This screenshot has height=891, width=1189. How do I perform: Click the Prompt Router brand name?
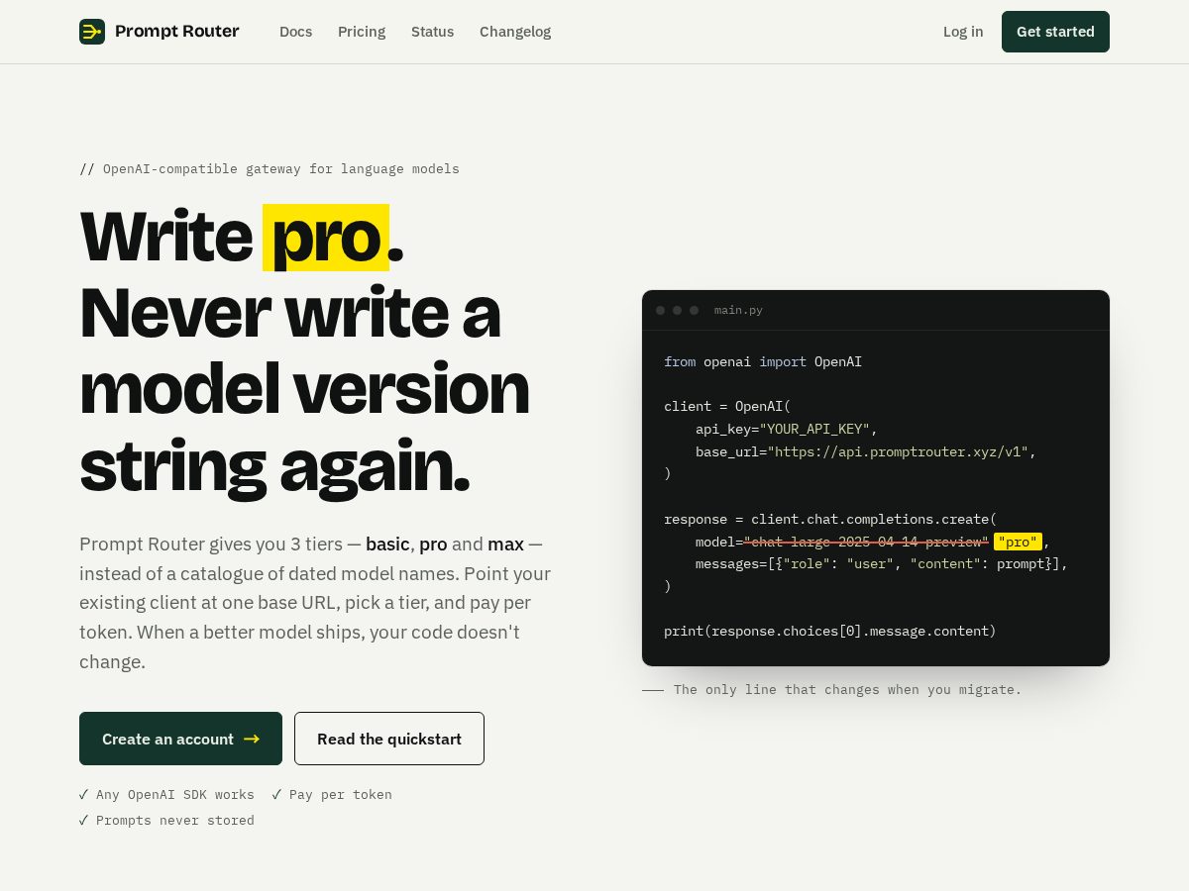[177, 32]
